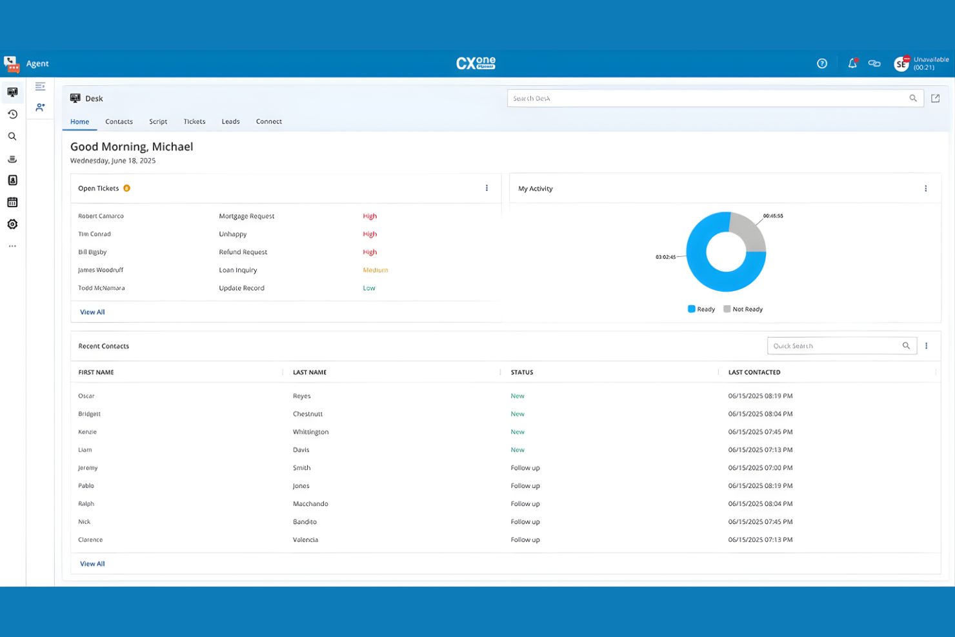Select the add-contact icon in the secondary sidebar

click(40, 107)
